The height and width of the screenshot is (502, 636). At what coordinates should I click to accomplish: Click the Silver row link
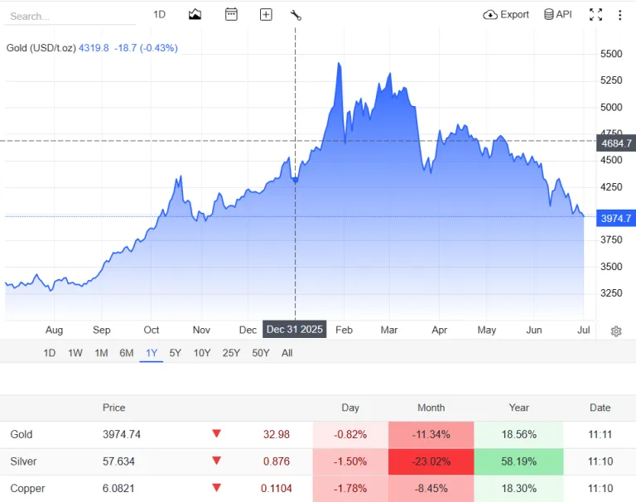[23, 461]
